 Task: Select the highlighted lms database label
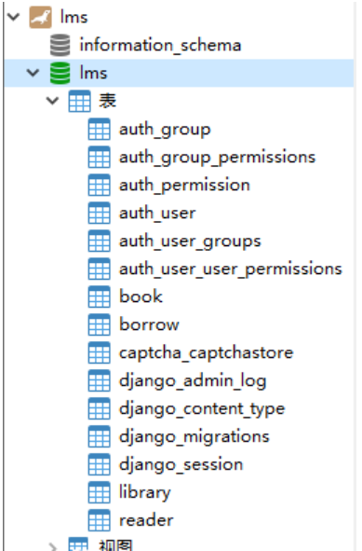click(93, 73)
